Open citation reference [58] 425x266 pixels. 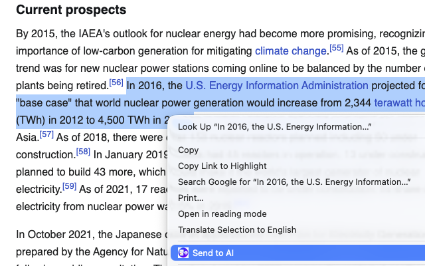[x=83, y=152]
